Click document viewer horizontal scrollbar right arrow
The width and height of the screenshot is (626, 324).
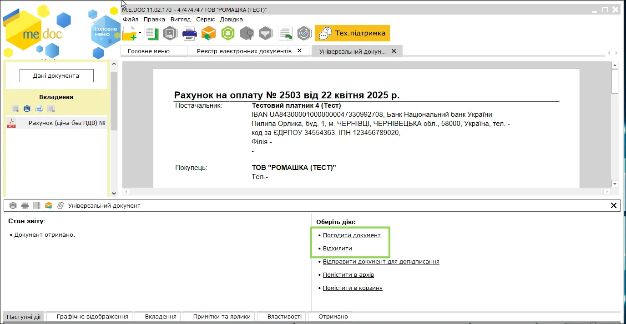point(606,192)
